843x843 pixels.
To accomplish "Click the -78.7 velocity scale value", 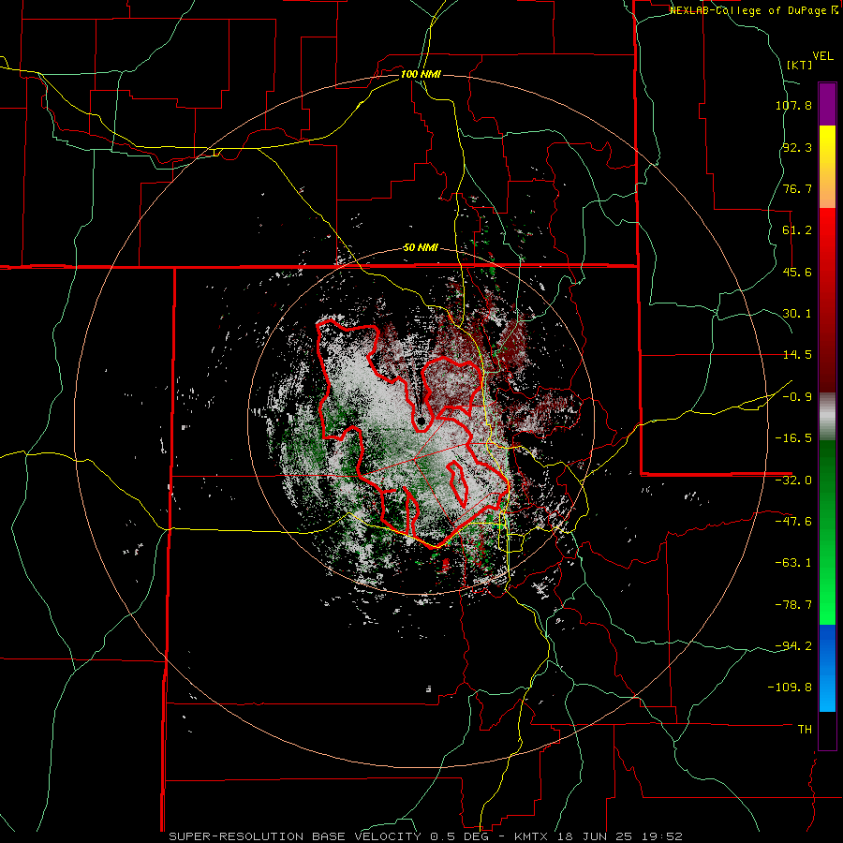I will tap(793, 605).
